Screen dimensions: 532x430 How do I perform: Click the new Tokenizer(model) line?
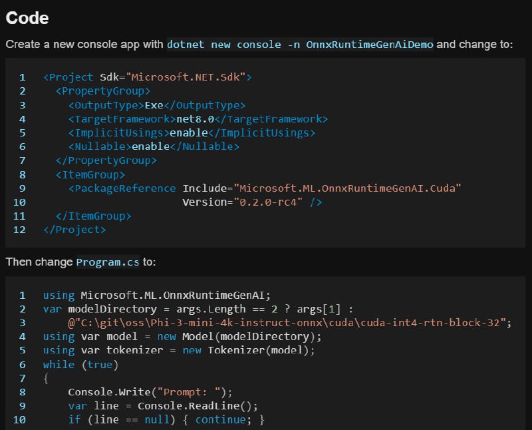179,350
